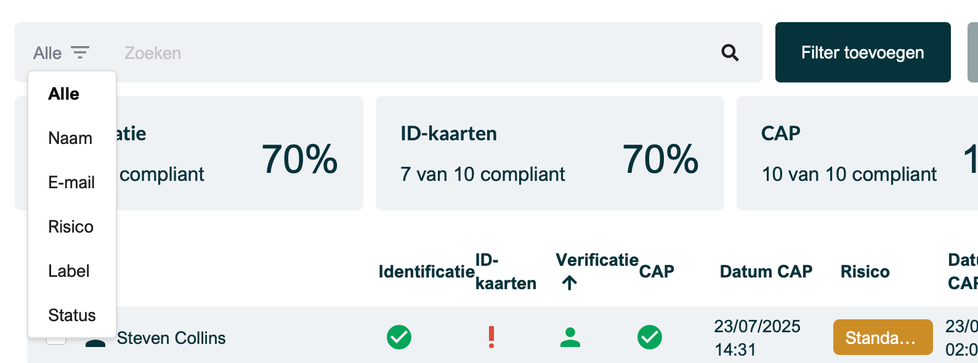Choose E-mail in the search scope menu

click(x=72, y=183)
